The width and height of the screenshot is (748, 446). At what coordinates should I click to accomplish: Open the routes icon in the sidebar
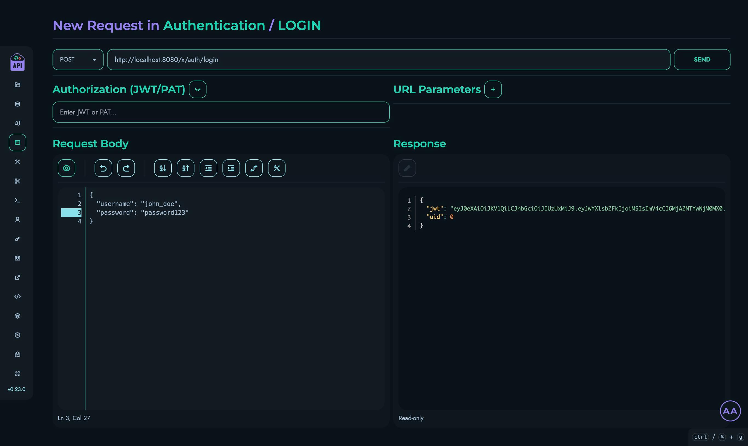pyautogui.click(x=18, y=123)
